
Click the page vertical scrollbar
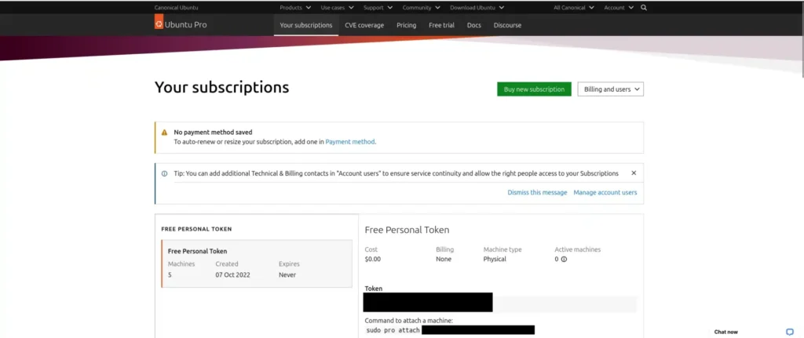(802, 40)
